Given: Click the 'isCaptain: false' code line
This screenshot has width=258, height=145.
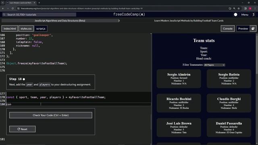Looking at the screenshot, I should (x=29, y=42).
